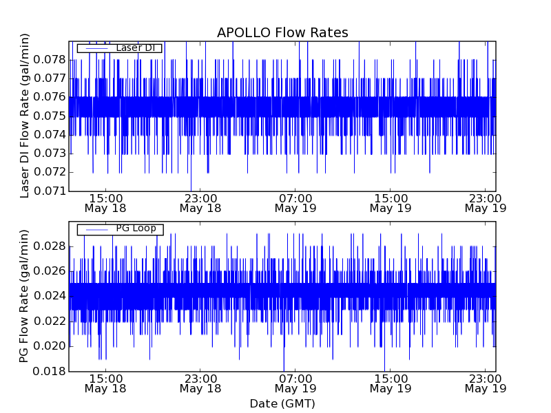Select the Date (GMT) x-axis label
The width and height of the screenshot is (551, 413).
tap(282, 403)
